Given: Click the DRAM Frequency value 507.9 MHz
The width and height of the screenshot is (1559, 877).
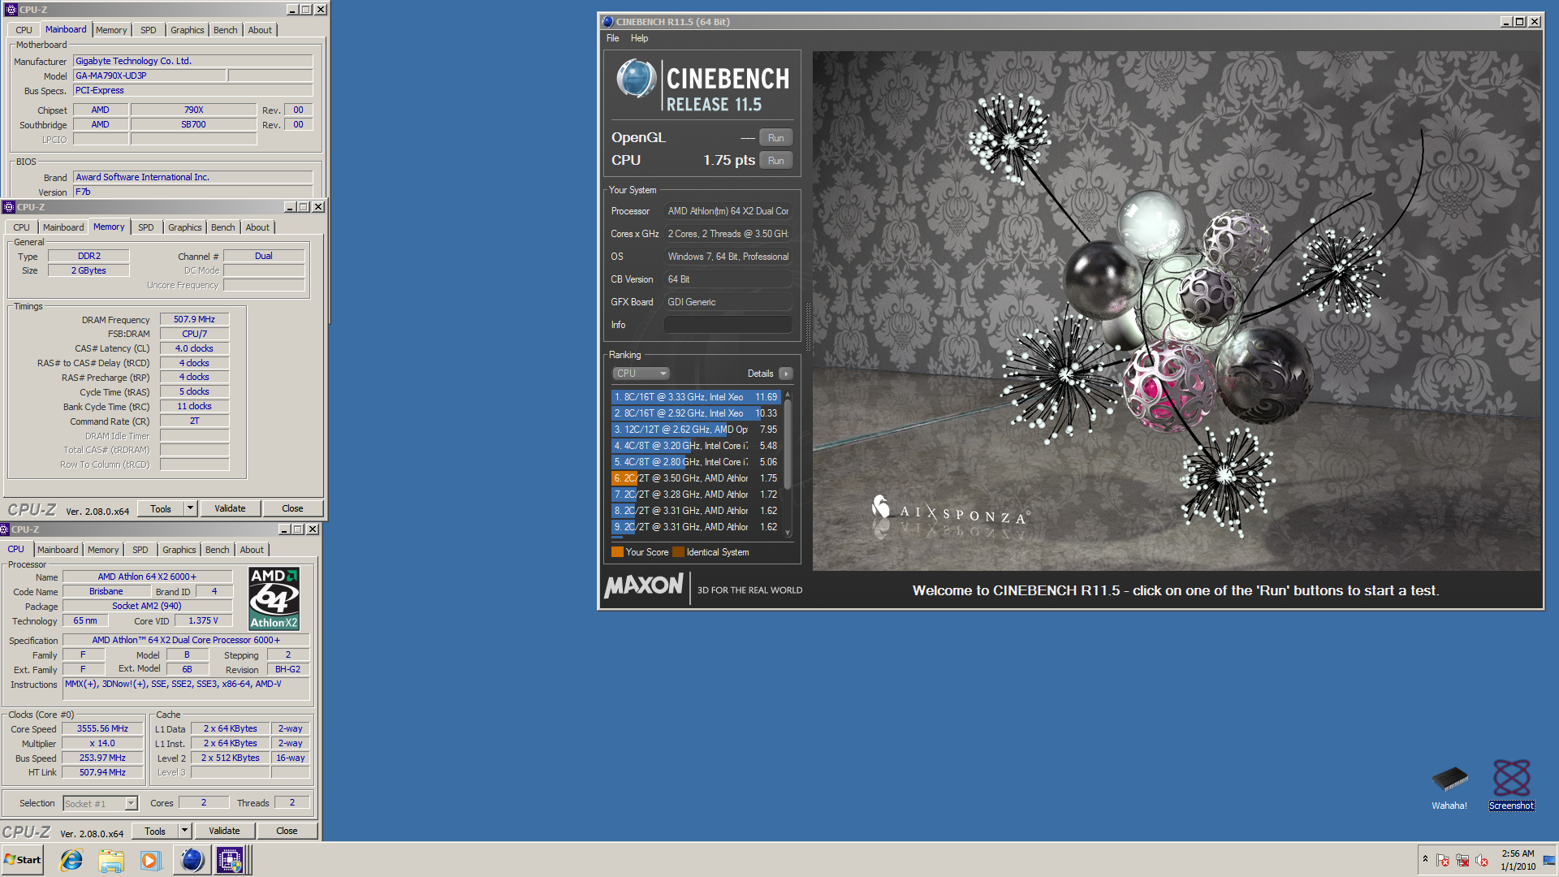Looking at the screenshot, I should pos(194,319).
